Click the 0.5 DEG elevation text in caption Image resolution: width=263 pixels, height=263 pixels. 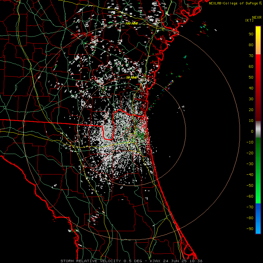(x=133, y=261)
